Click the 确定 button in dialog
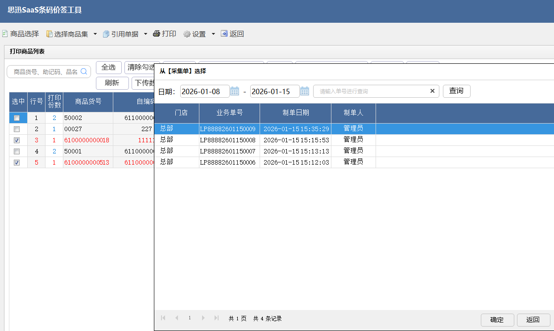 [497, 320]
